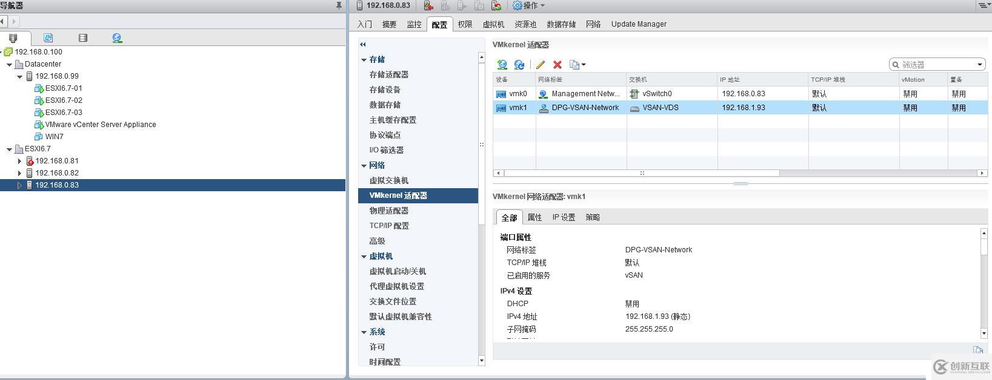Open the 数据存储 top tab
Screen dimensions: 992x380
pyautogui.click(x=561, y=24)
